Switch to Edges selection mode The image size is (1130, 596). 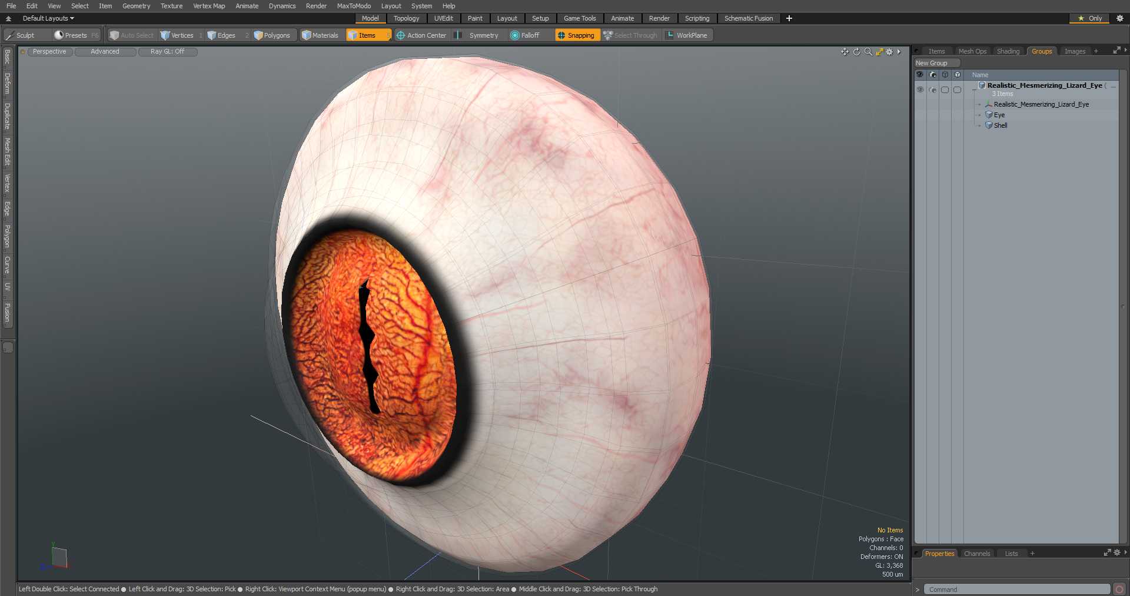click(x=227, y=35)
